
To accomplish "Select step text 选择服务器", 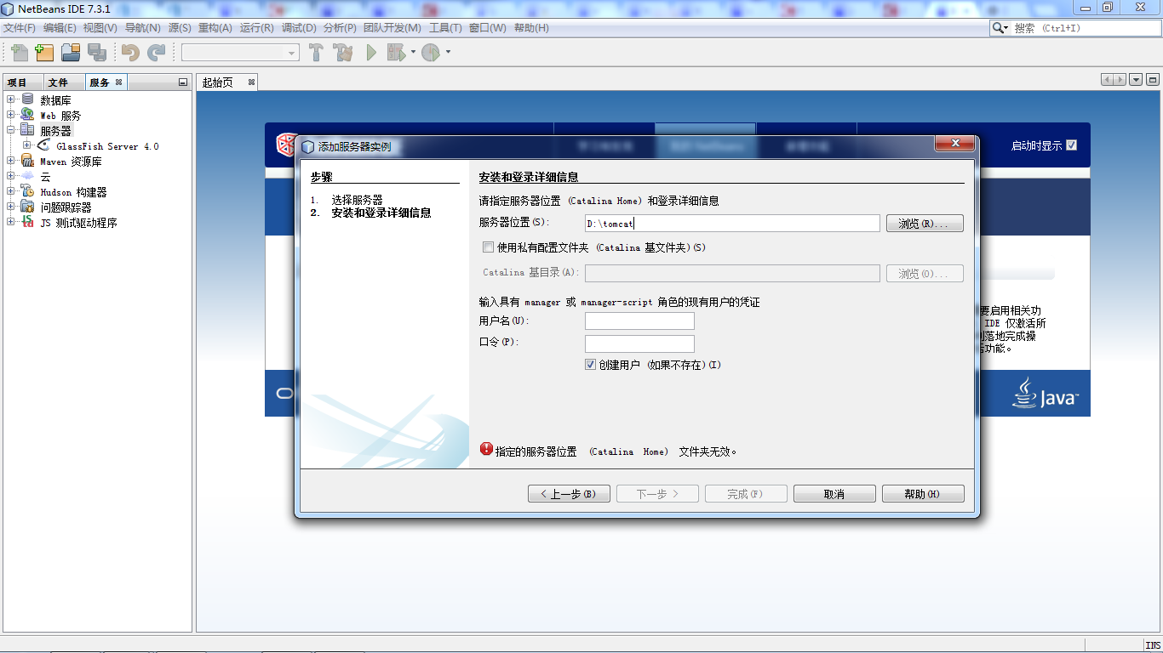I will click(x=357, y=199).
